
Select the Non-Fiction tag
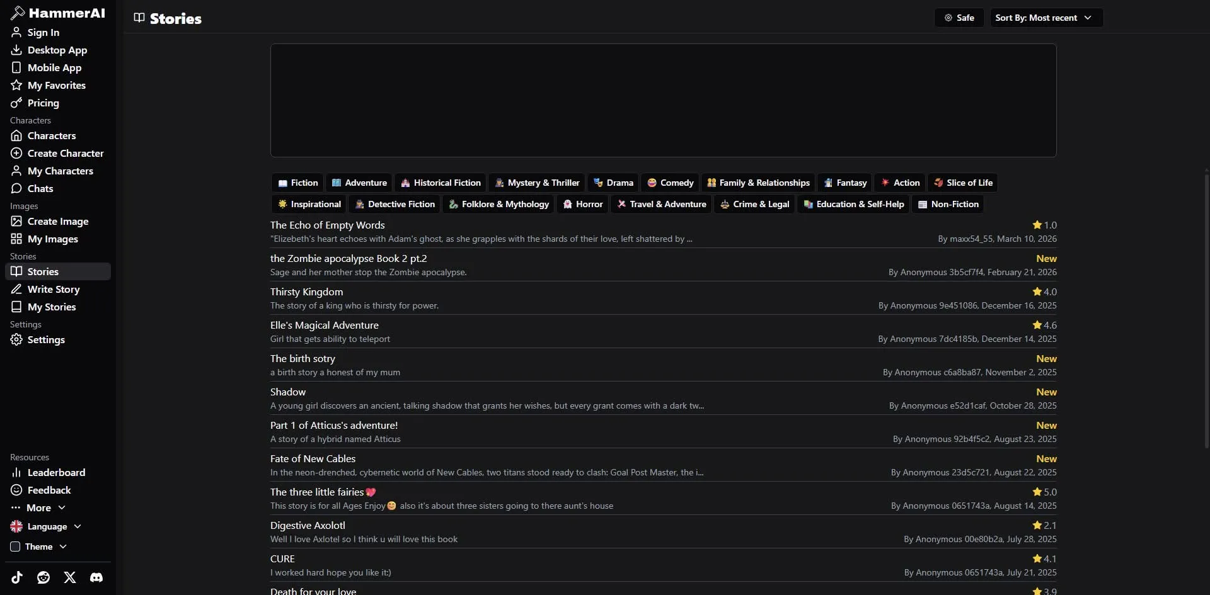(948, 204)
